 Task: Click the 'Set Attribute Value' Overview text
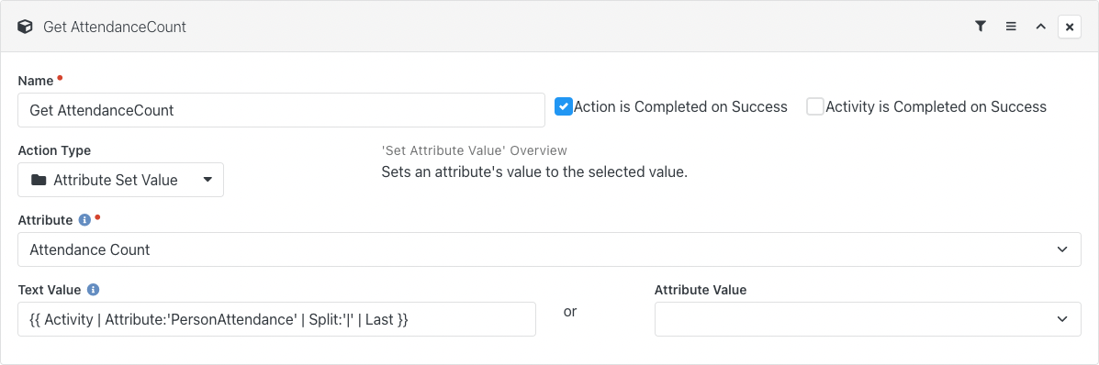click(x=475, y=150)
